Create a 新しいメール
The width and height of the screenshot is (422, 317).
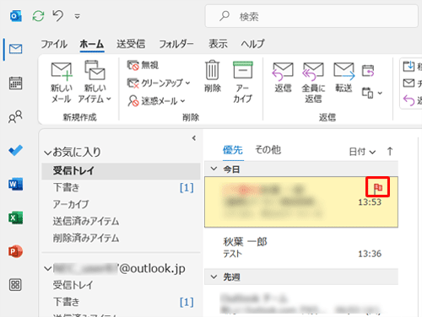(x=61, y=83)
